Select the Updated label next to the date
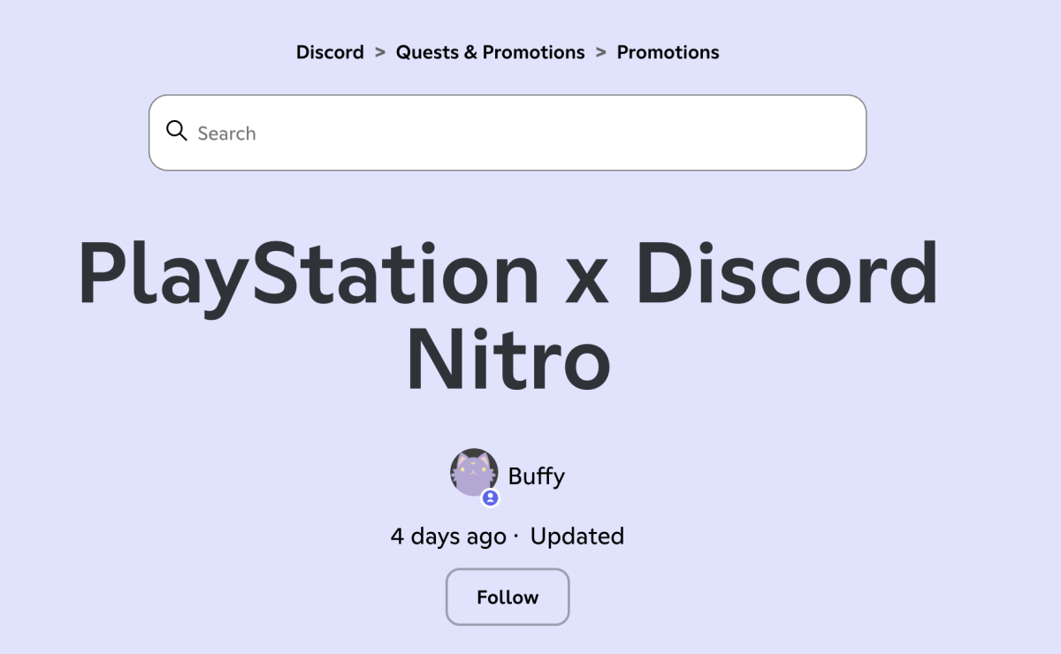The height and width of the screenshot is (654, 1061). pos(576,536)
